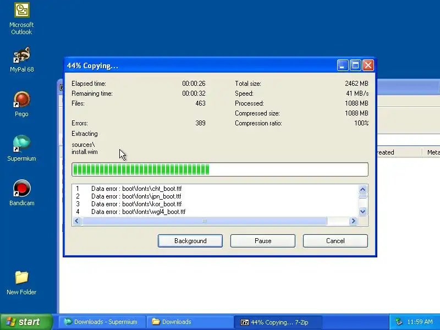Click the Remaining time value 00:00:32
Screen dimensions: 440x330
coord(194,93)
